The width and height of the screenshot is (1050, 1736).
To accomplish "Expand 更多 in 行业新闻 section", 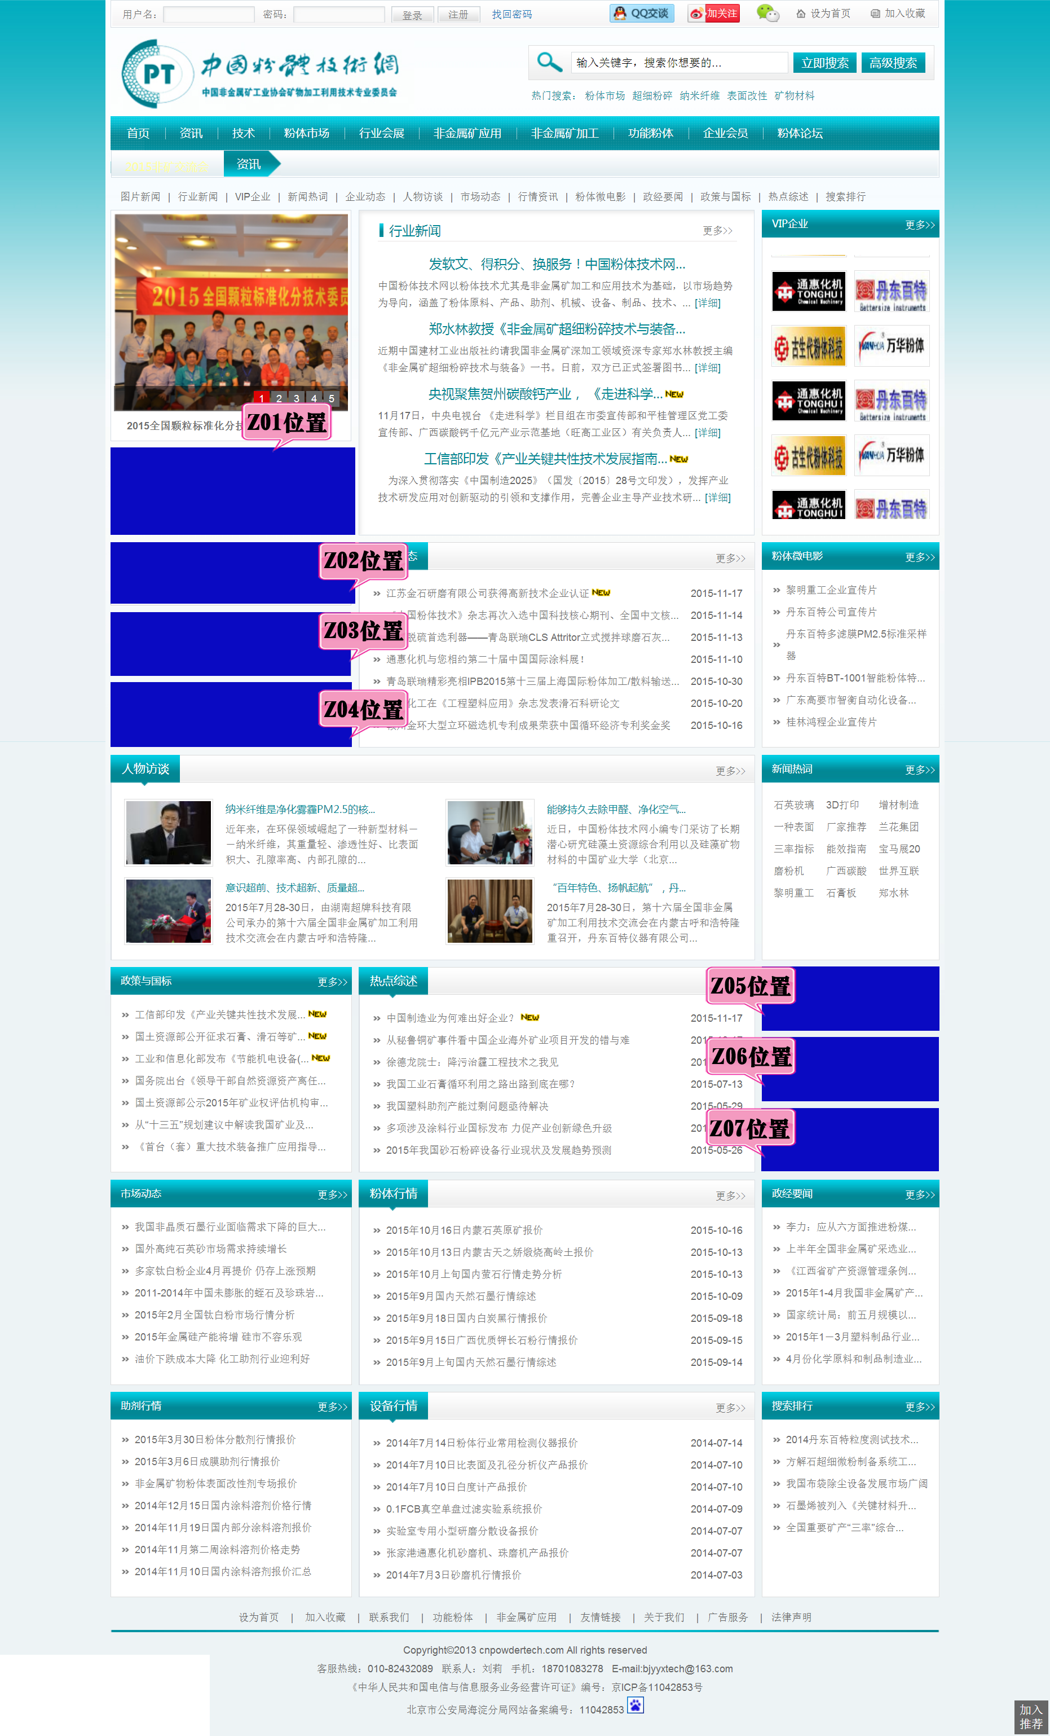I will click(x=718, y=230).
